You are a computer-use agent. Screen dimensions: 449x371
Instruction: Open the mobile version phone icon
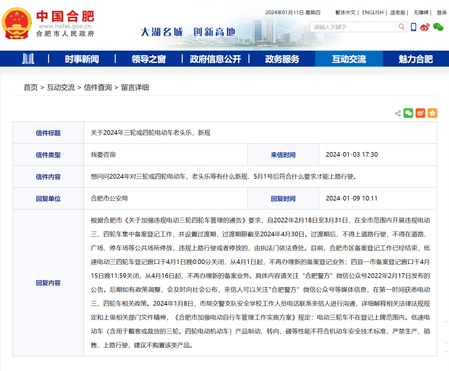(413, 27)
